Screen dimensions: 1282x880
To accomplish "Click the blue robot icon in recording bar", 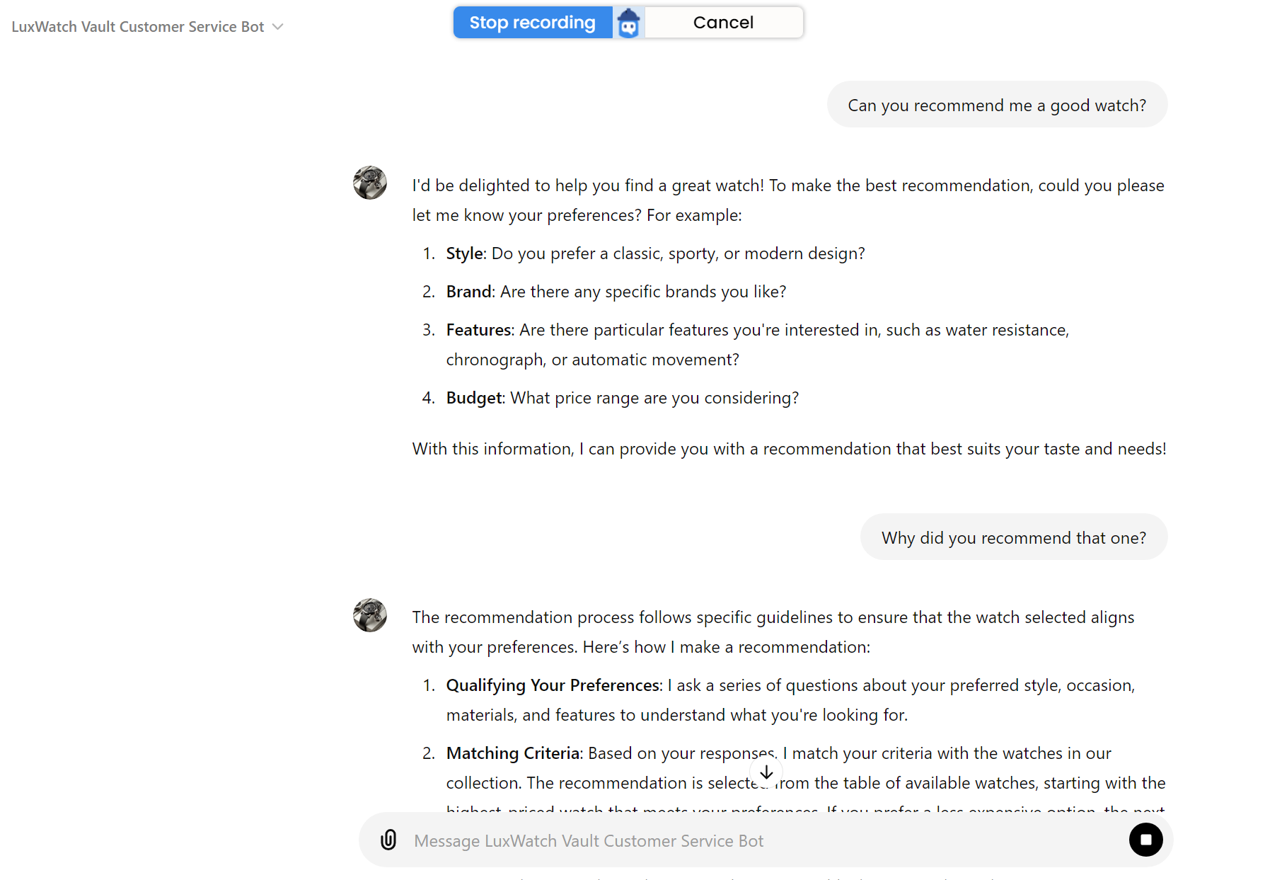I will (x=628, y=23).
